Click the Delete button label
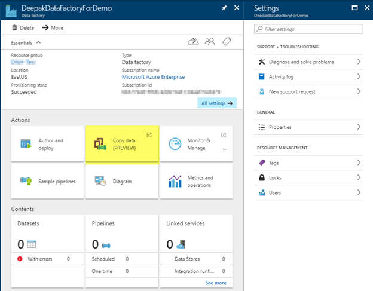Image resolution: width=373 pixels, height=291 pixels. click(27, 28)
